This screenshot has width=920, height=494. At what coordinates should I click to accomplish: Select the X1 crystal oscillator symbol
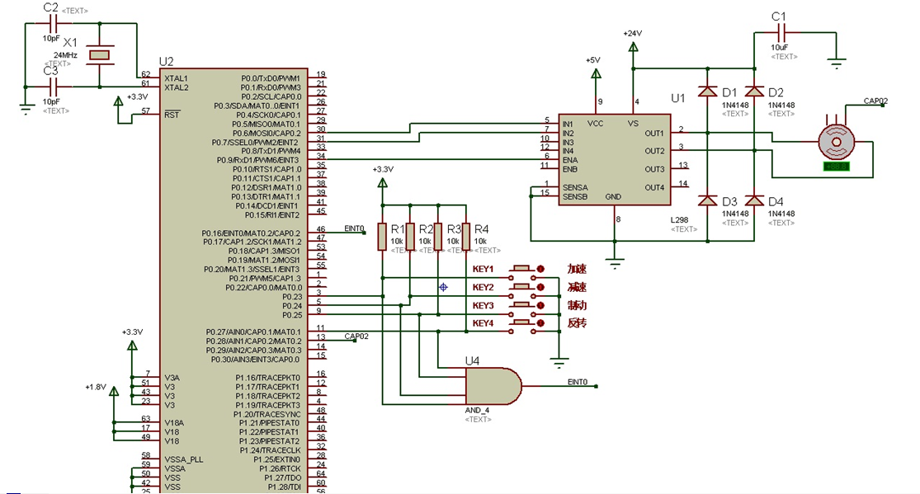pyautogui.click(x=100, y=55)
